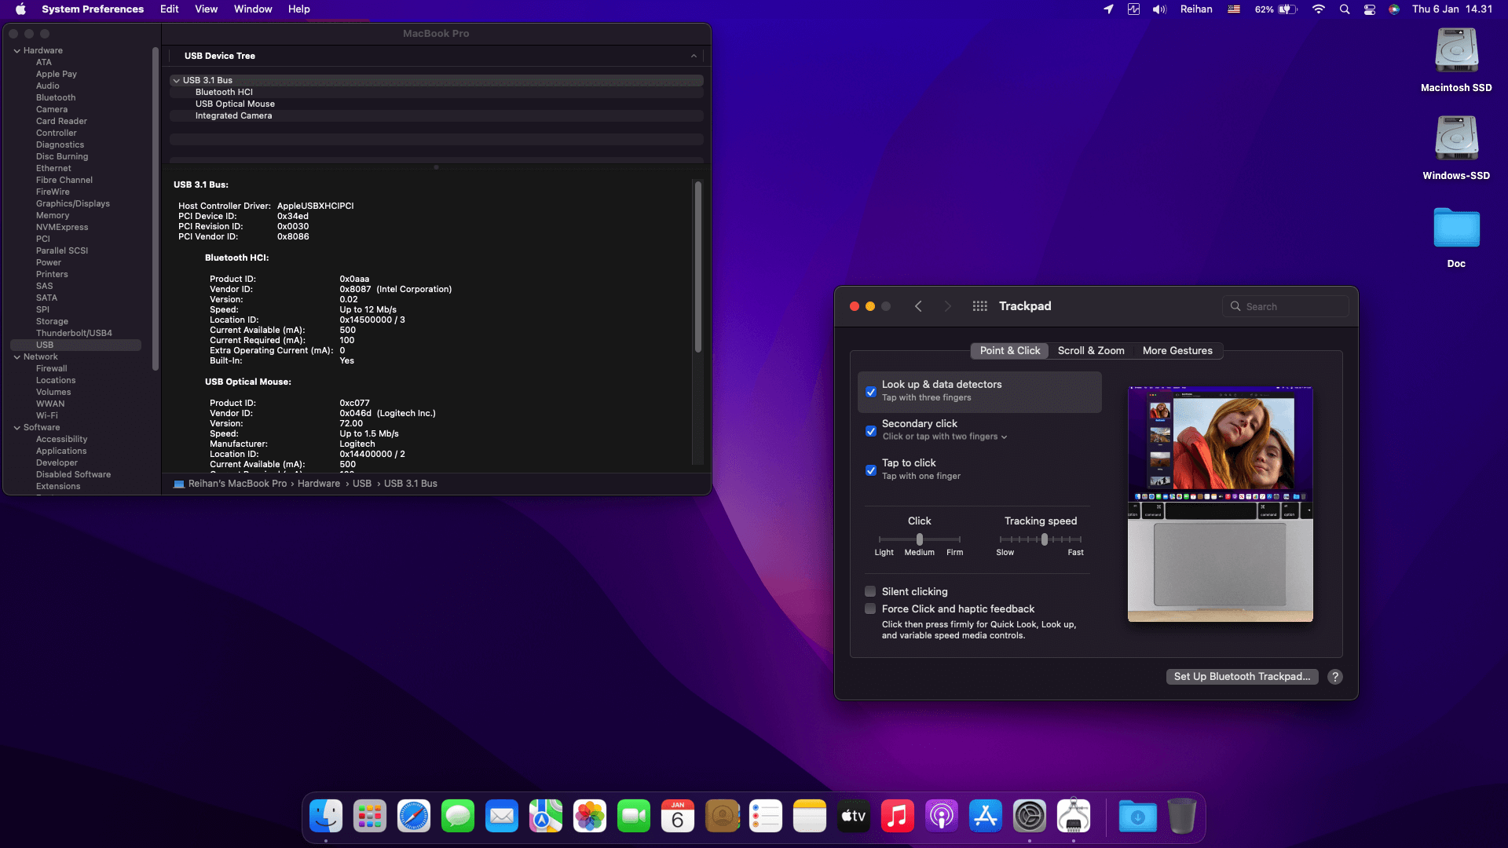Open the View menu

pos(206,9)
